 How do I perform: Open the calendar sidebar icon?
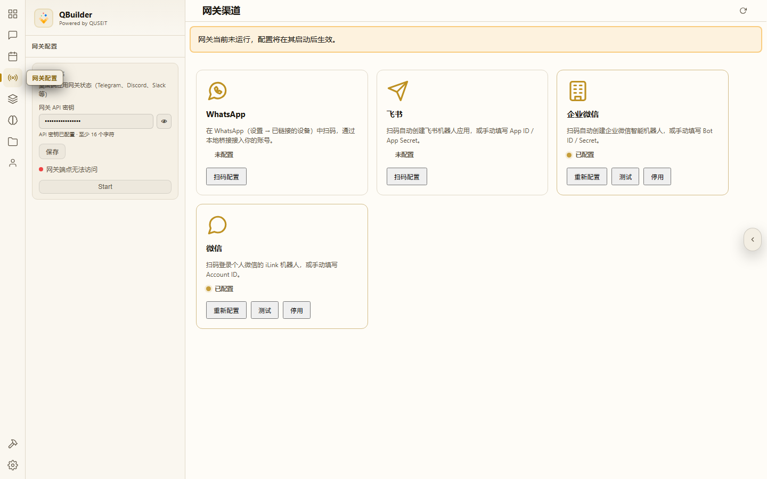point(13,56)
